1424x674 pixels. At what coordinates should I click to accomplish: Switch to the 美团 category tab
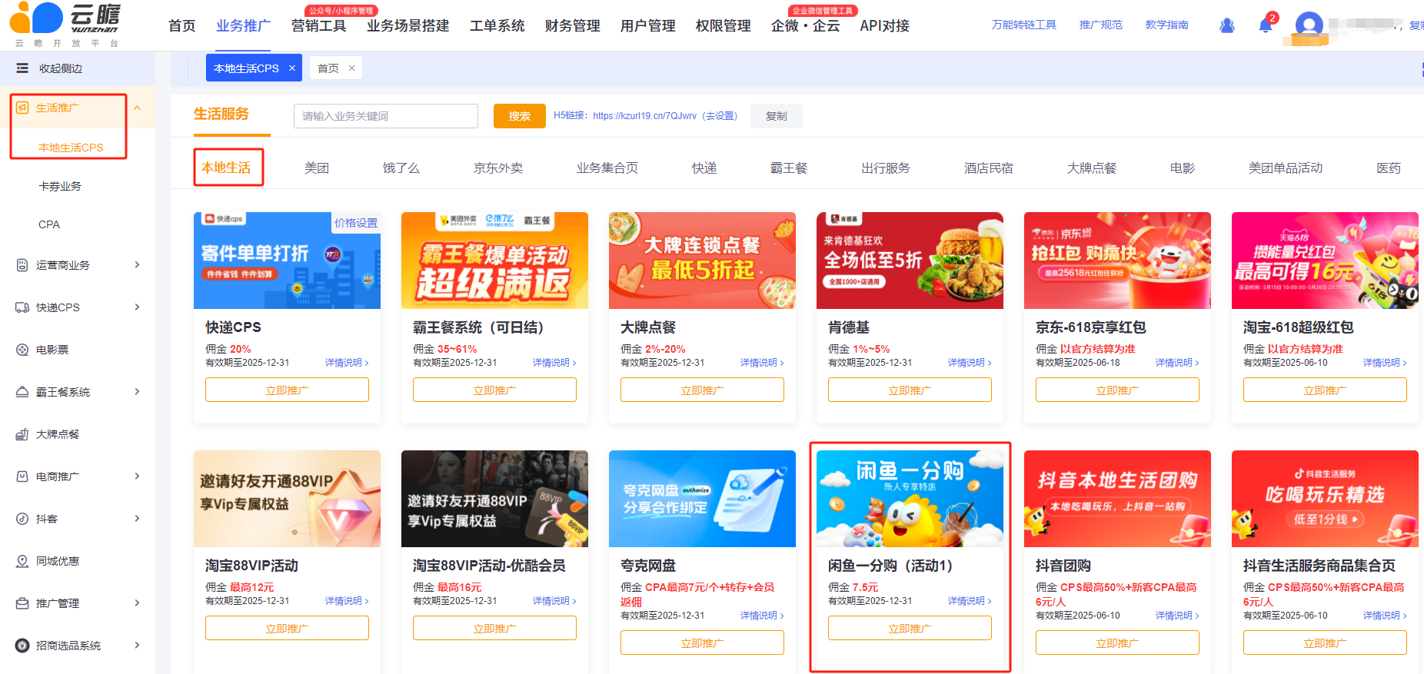click(317, 168)
